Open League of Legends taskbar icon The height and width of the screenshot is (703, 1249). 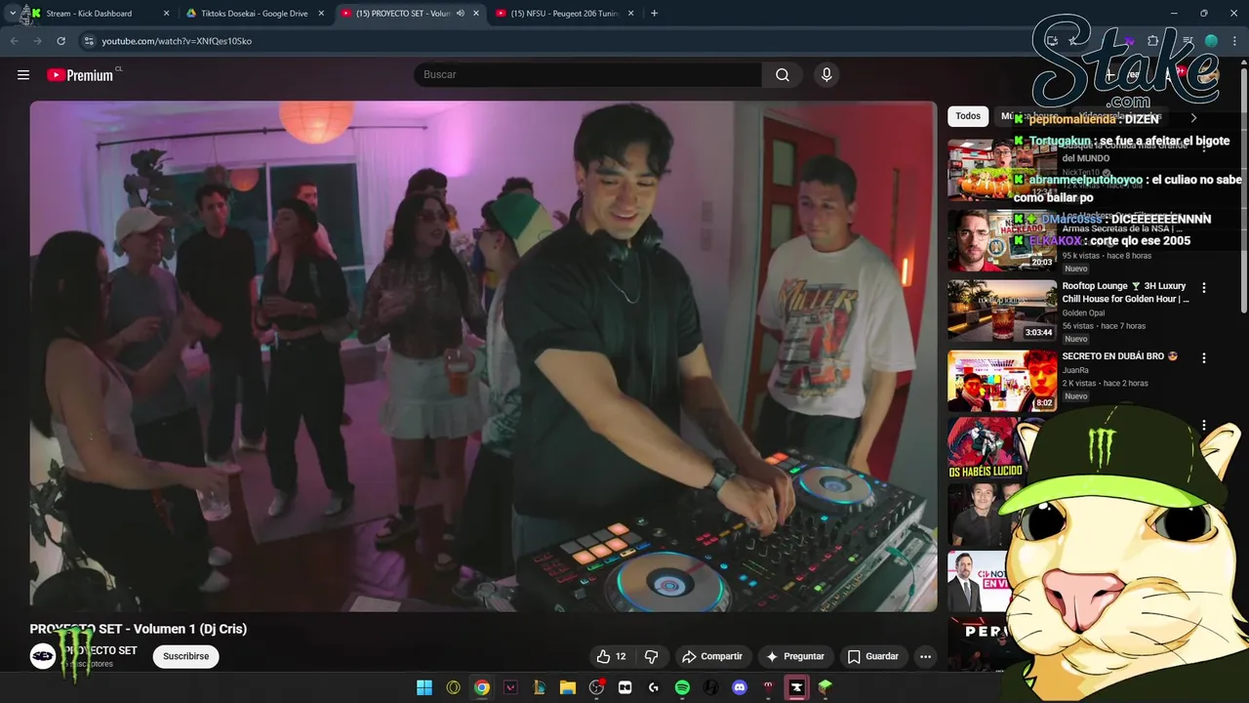[539, 687]
